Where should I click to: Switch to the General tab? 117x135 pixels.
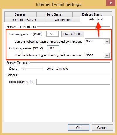pyautogui.click(x=20, y=14)
